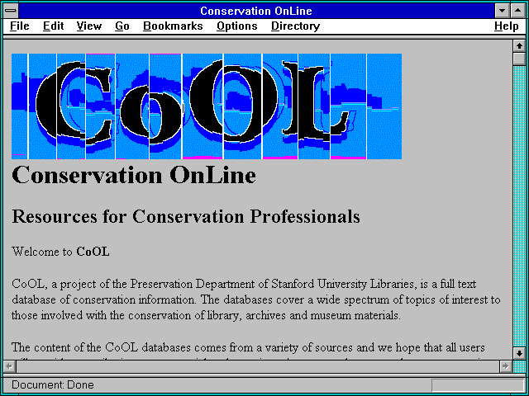529x396 pixels.
Task: Click the Resources for Conservation Professionals heading
Action: click(186, 216)
